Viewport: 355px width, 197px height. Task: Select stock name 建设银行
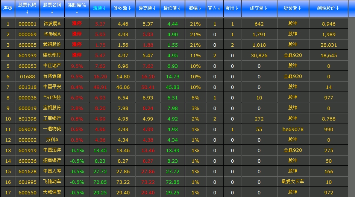click(52, 55)
